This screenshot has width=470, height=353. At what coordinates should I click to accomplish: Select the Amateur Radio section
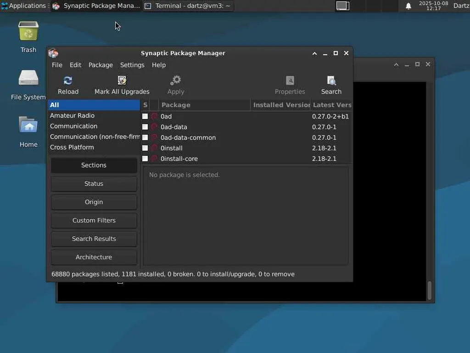click(x=94, y=115)
